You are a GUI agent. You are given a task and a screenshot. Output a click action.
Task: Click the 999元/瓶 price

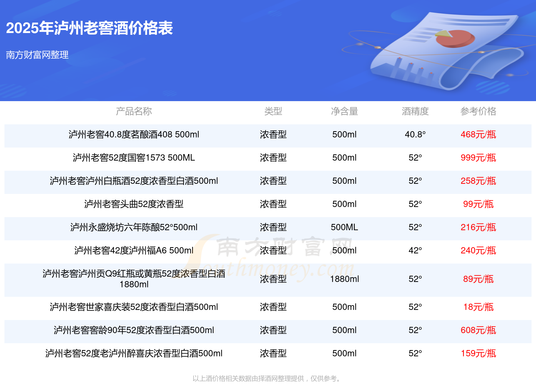478,158
